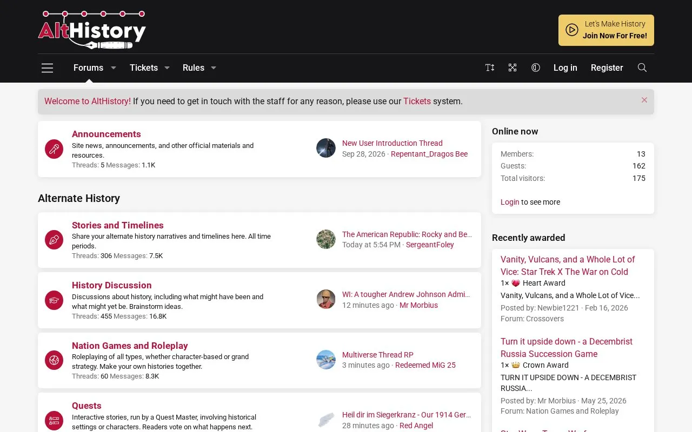This screenshot has height=432, width=692.
Task: Open Nation Games and Roleplay forum
Action: pyautogui.click(x=130, y=346)
